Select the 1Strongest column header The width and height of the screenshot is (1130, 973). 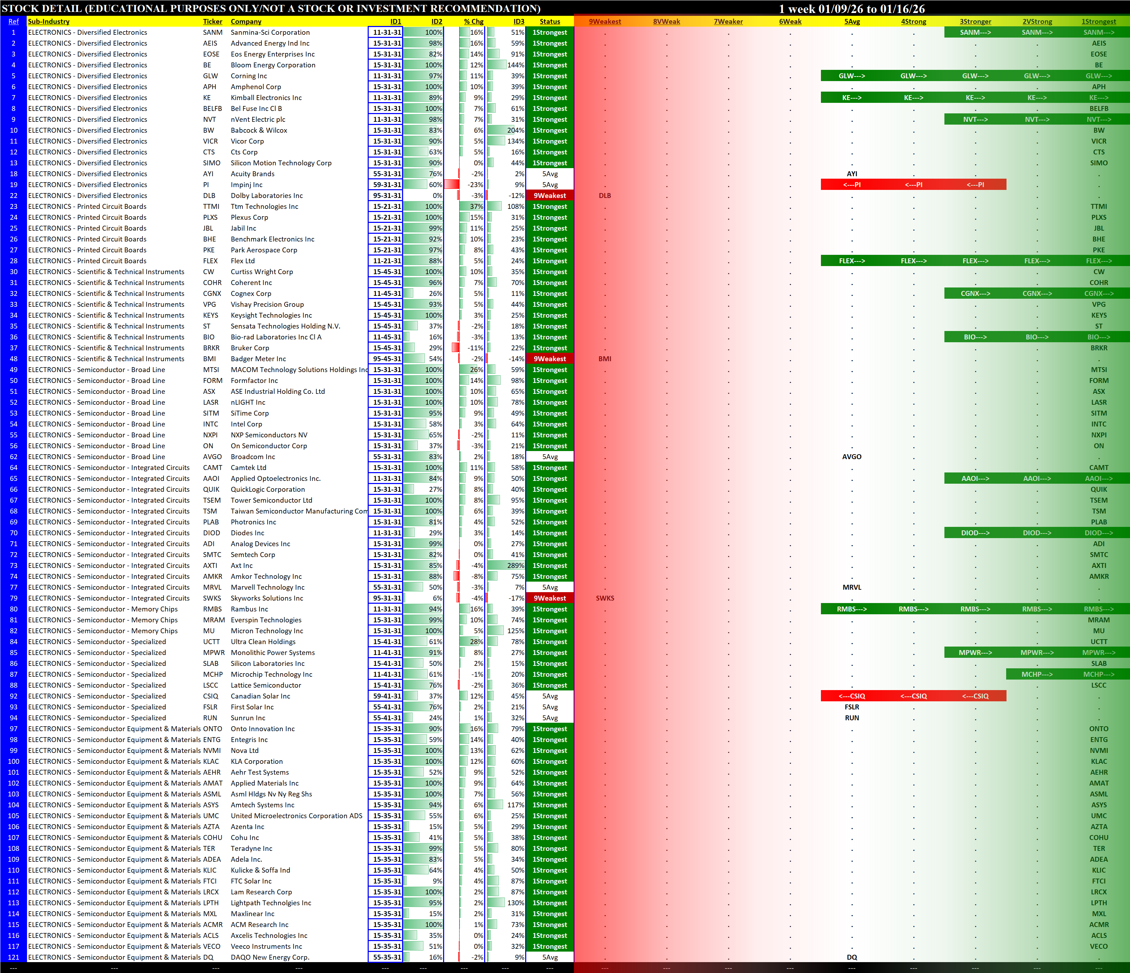(x=1098, y=21)
